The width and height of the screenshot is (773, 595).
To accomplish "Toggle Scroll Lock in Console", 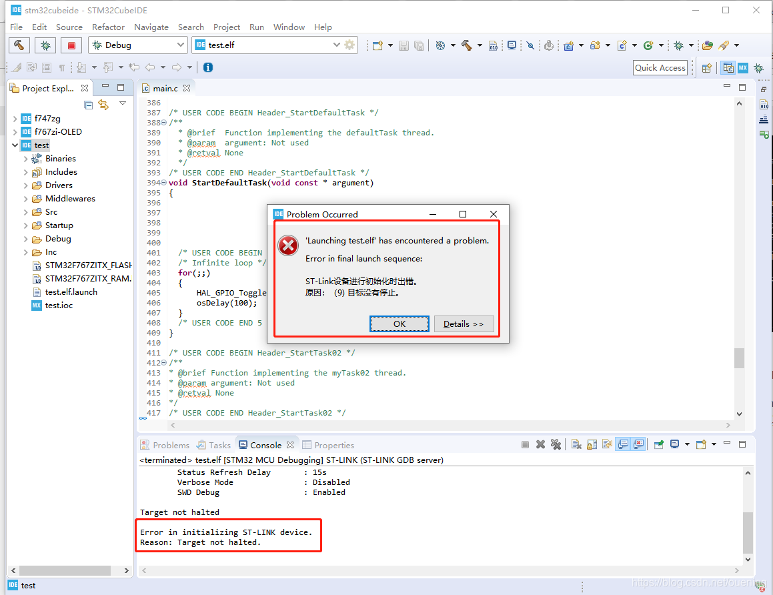I will point(592,445).
